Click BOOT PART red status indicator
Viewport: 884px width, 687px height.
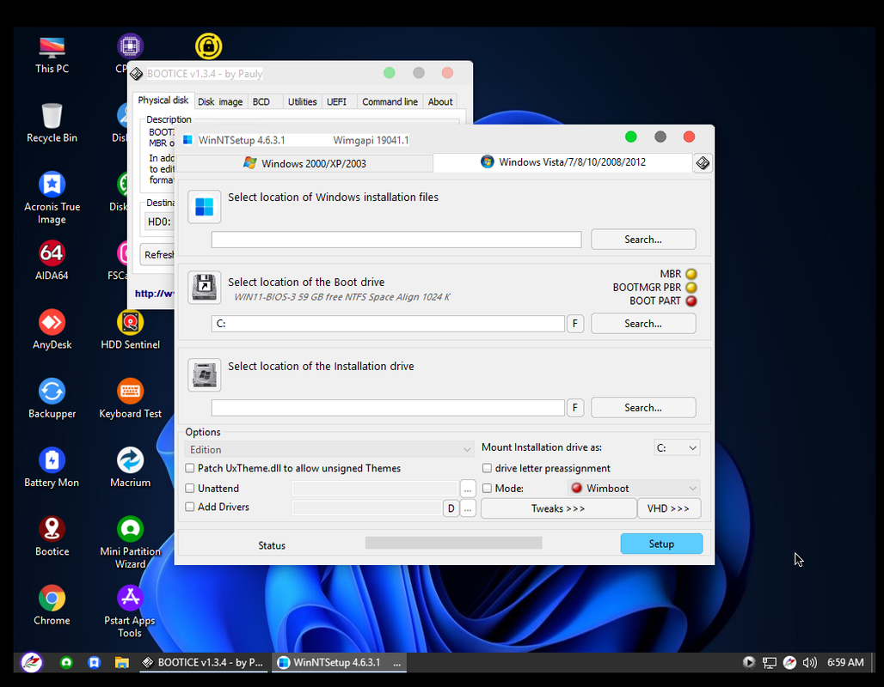(x=691, y=301)
